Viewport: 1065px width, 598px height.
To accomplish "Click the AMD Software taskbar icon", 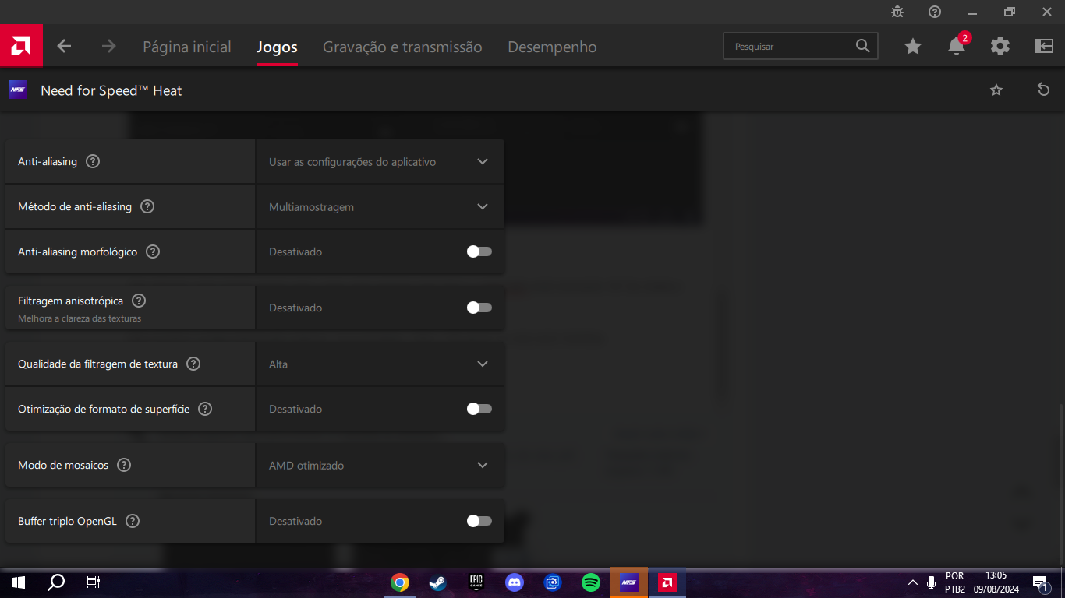I will tap(667, 582).
